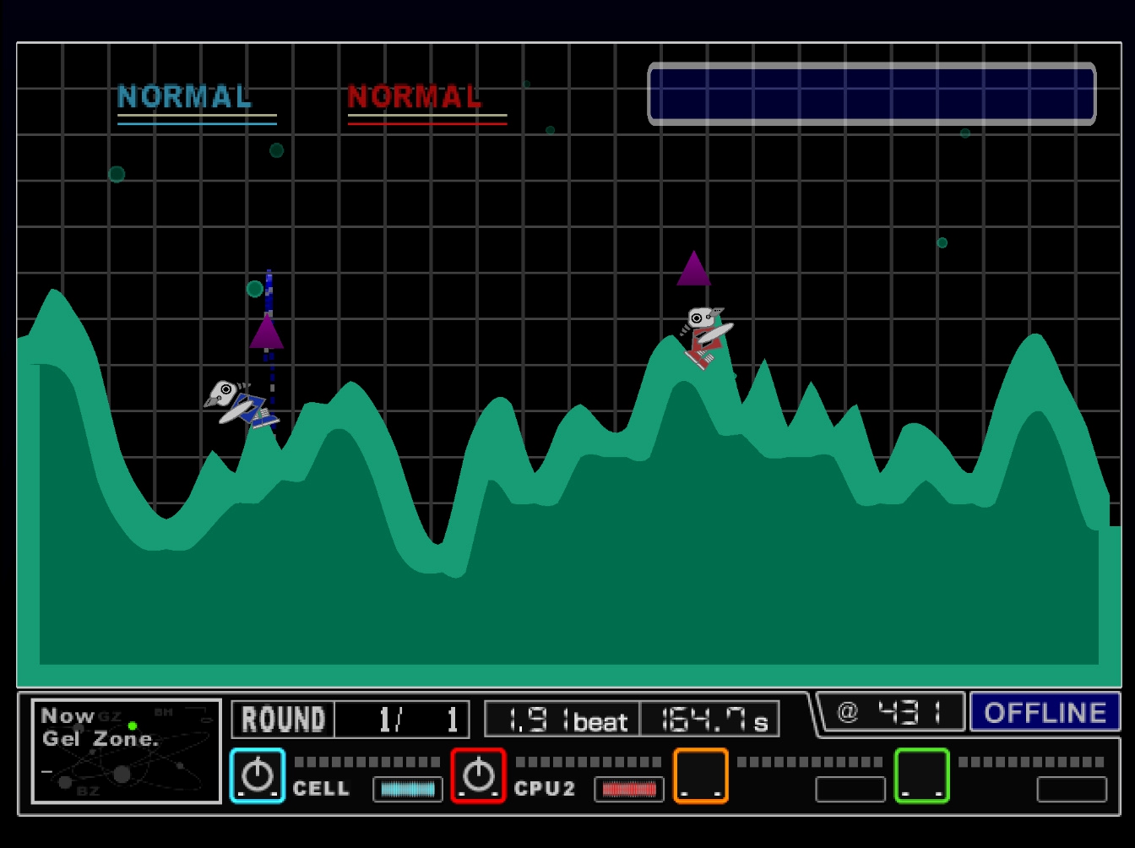The height and width of the screenshot is (848, 1135).
Task: Click the blue skeleton guitarist character
Action: pyautogui.click(x=240, y=405)
